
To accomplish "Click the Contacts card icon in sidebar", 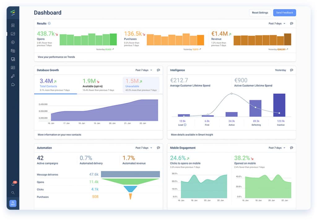I will coord(13,68).
